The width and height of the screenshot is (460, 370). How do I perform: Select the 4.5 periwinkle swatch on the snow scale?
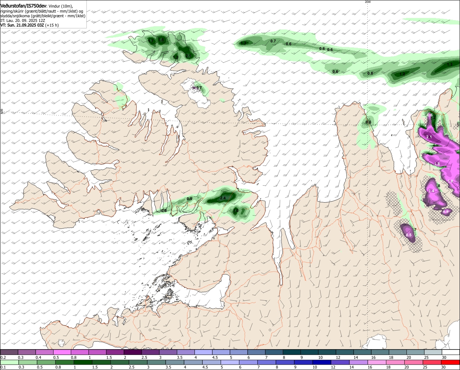coord(221,352)
